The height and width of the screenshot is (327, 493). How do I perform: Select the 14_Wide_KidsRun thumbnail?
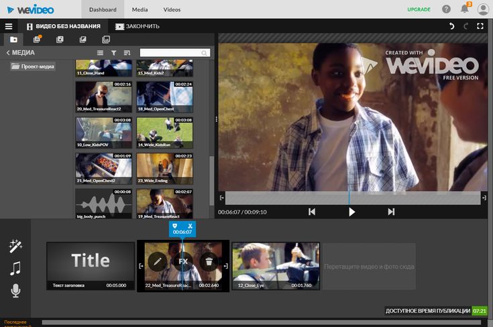[x=164, y=133]
